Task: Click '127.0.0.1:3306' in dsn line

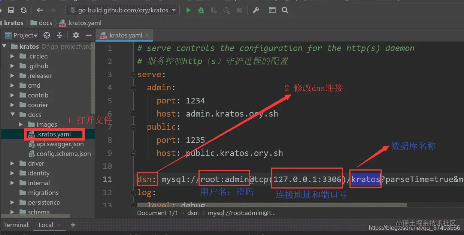Action: click(307, 179)
